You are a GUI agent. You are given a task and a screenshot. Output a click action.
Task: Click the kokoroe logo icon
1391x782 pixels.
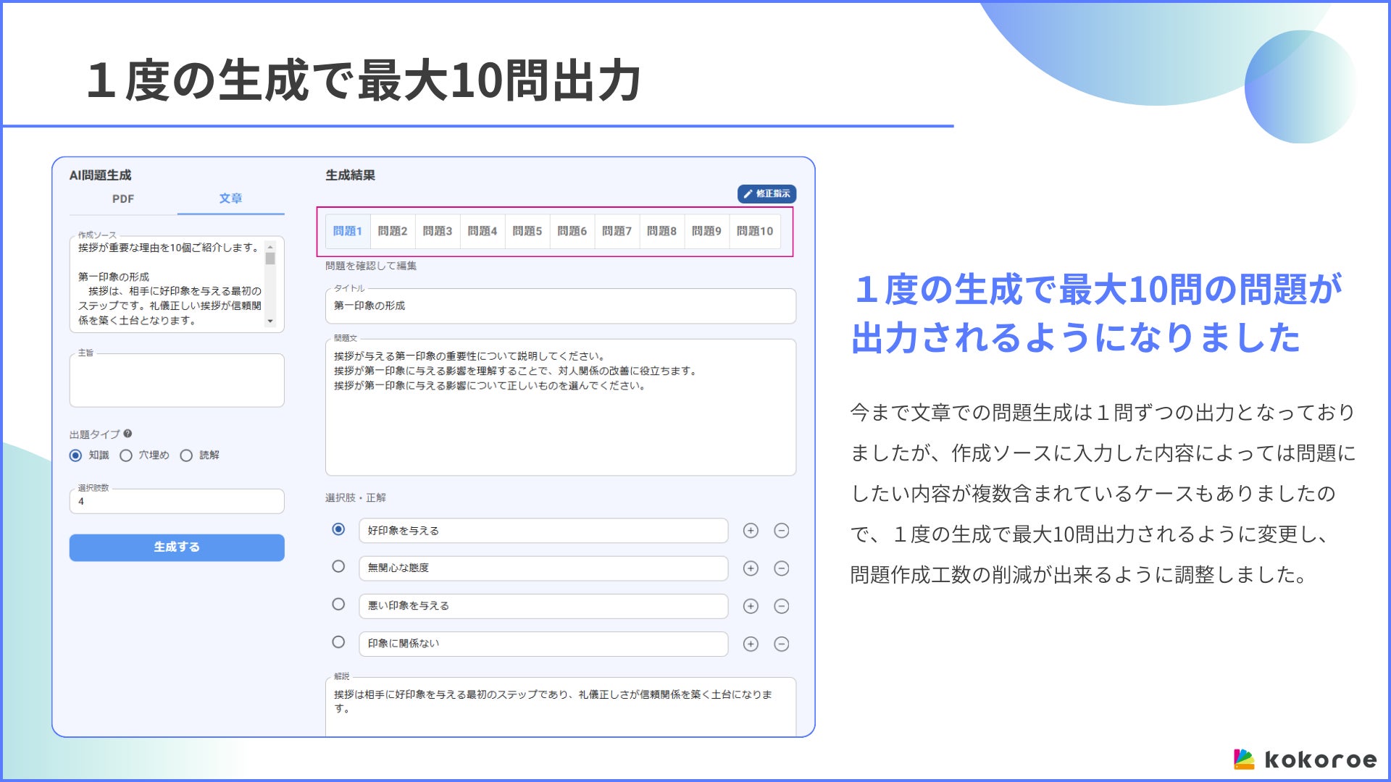pos(1243,759)
